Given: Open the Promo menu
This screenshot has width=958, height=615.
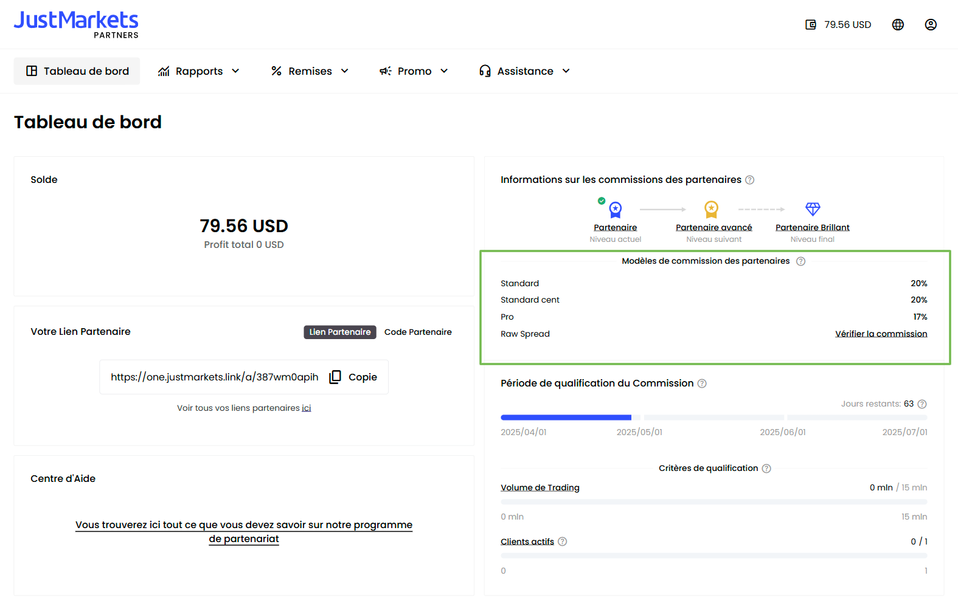Looking at the screenshot, I should click(x=414, y=71).
